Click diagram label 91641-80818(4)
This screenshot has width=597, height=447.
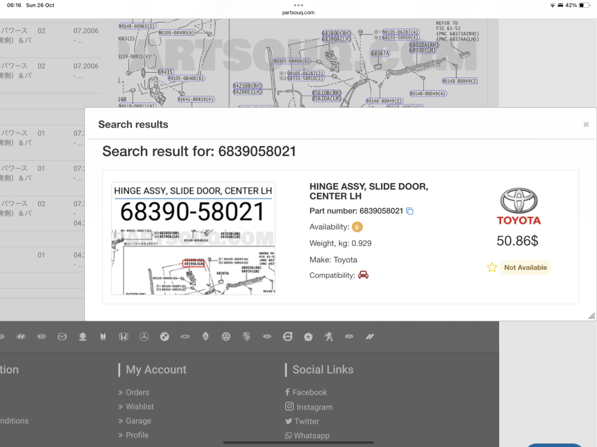pos(196,99)
